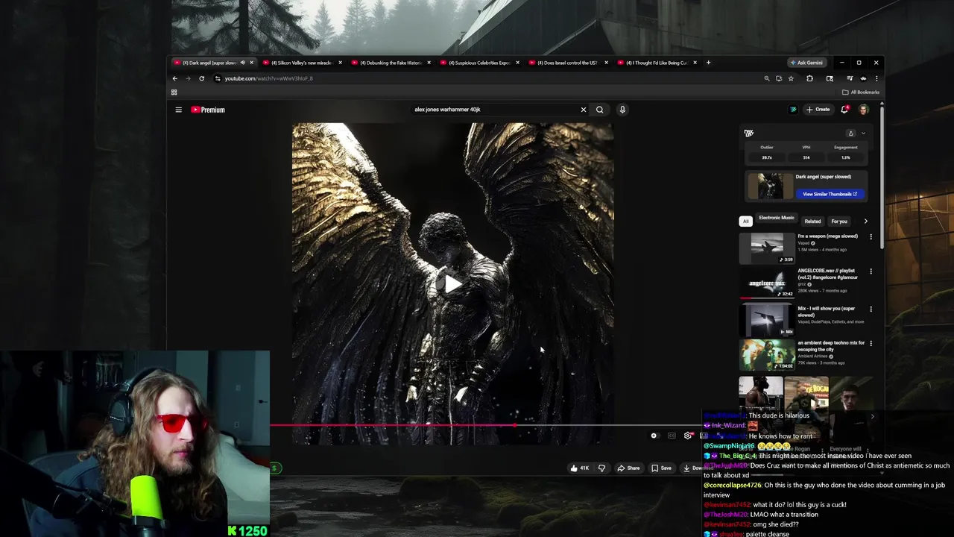Viewport: 954px width, 537px height.
Task: Switch to Suspicious Celebrities tab
Action: (479, 63)
